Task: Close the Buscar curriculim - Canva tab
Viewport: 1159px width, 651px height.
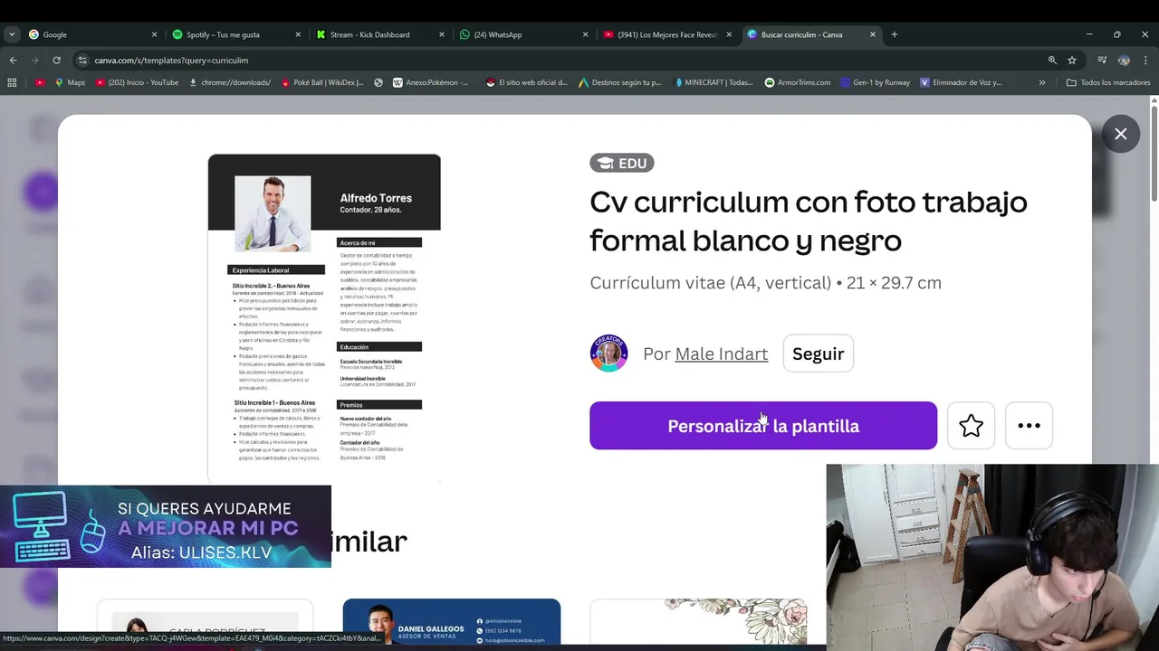Action: (x=873, y=34)
